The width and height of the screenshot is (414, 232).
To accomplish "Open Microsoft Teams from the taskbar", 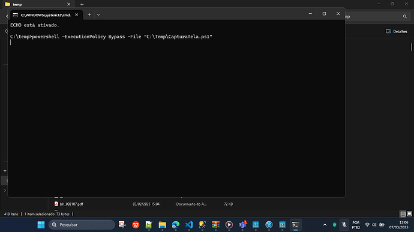I will click(242, 225).
